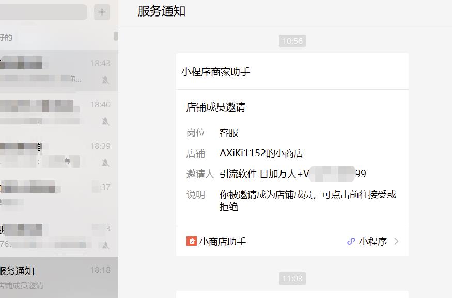Click the + icon to start a new chat

(102, 12)
